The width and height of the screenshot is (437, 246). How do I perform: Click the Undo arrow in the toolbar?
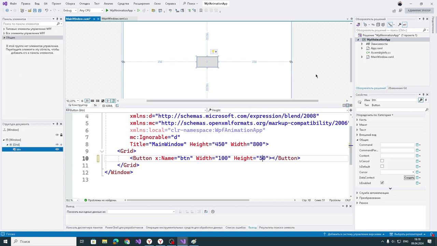tap(47, 11)
